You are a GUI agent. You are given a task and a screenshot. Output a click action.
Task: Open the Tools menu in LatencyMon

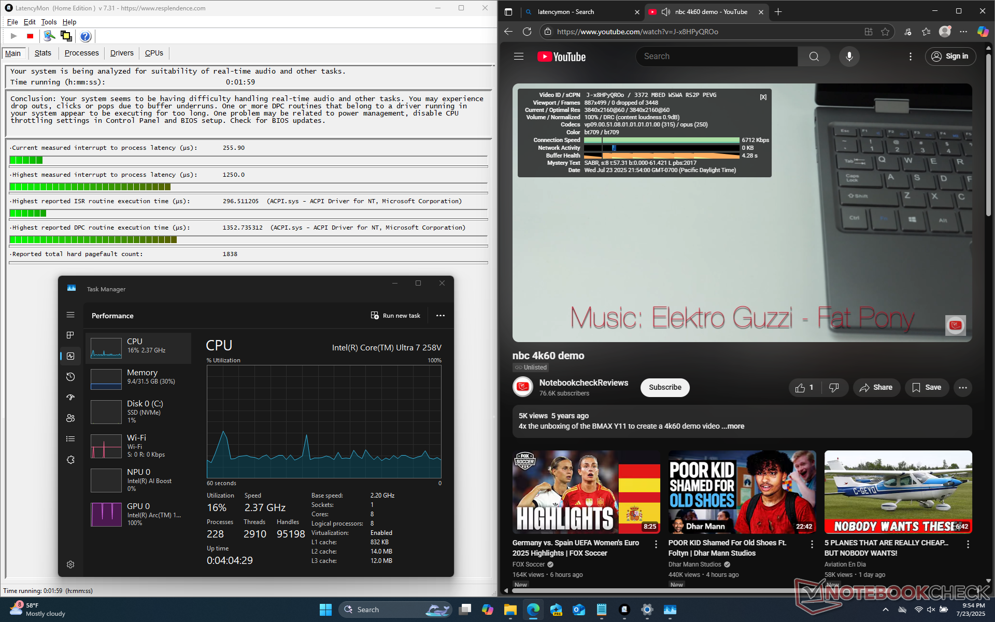(x=49, y=22)
